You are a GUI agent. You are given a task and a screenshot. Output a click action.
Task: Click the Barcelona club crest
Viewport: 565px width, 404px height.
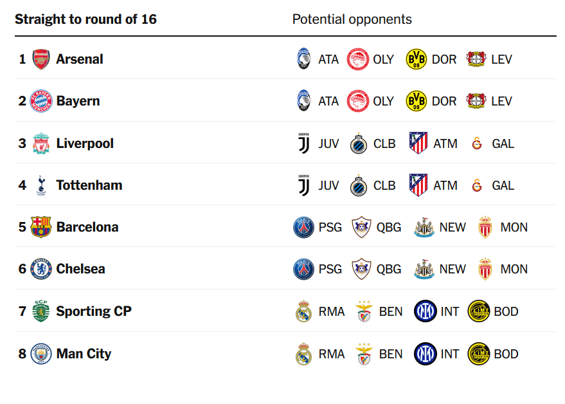(x=41, y=227)
